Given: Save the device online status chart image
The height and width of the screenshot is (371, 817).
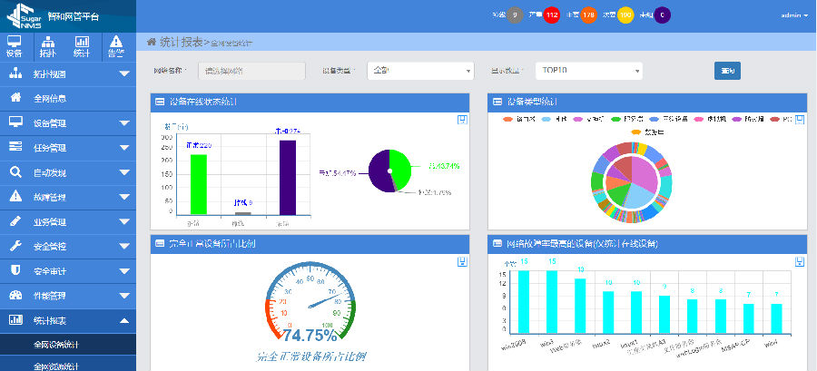Looking at the screenshot, I should coord(462,121).
